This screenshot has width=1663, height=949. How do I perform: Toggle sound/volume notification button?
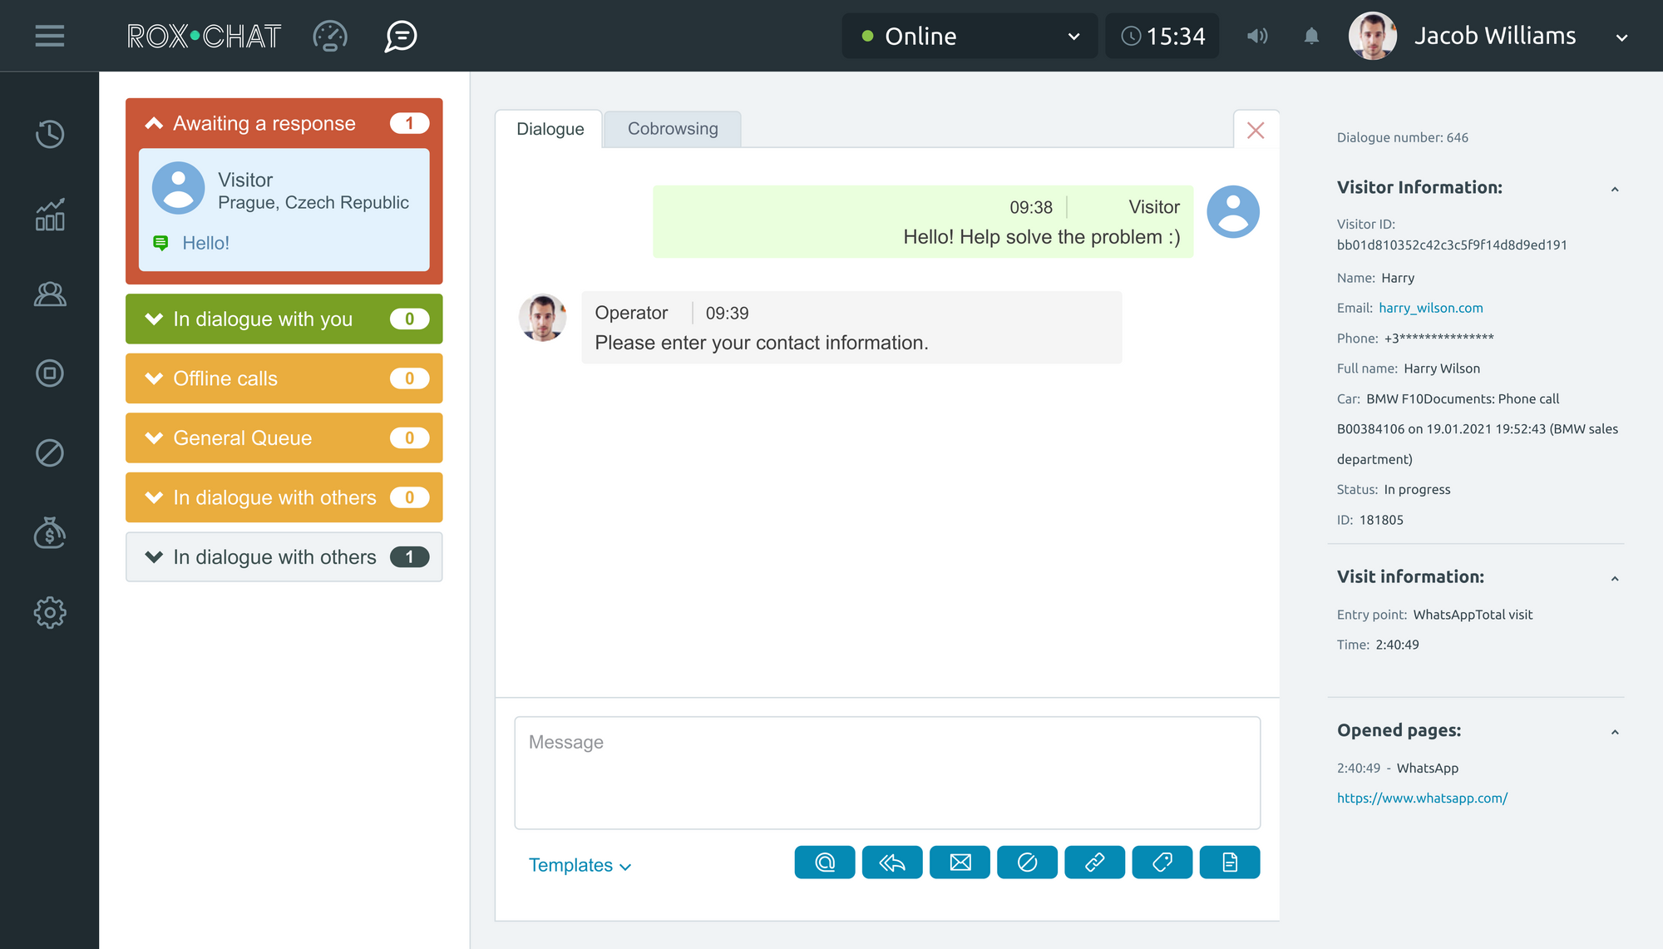[1256, 34]
